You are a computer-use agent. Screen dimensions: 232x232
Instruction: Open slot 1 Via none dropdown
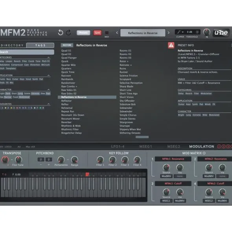point(180,176)
